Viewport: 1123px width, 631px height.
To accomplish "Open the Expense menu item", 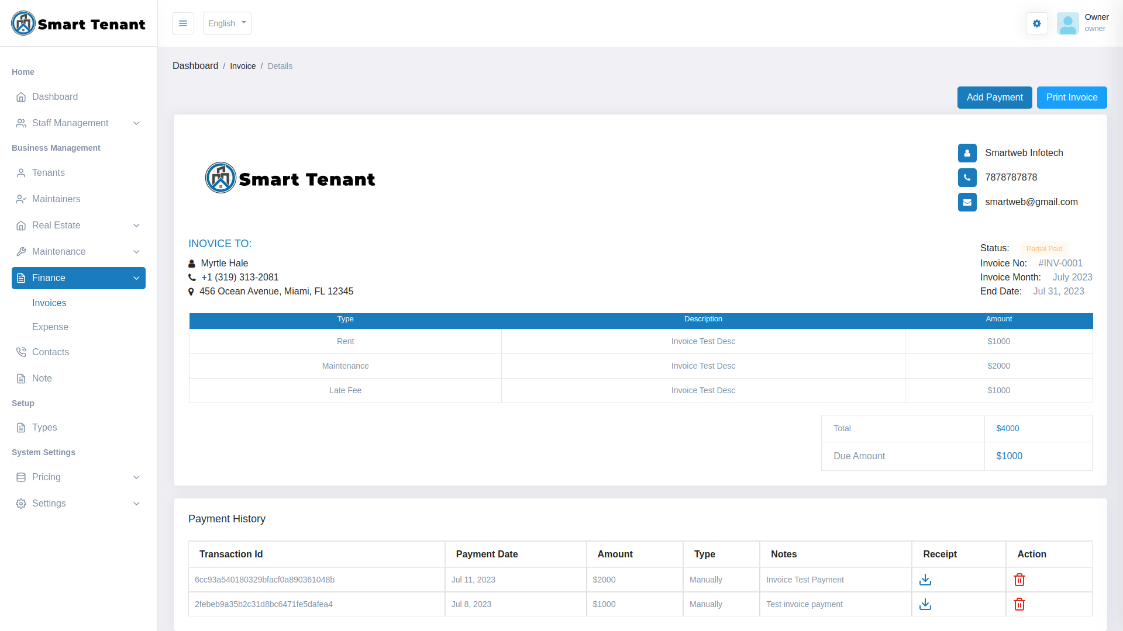I will click(x=50, y=327).
